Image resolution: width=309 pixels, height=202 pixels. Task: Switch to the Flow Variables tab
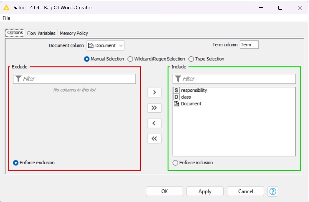[41, 33]
